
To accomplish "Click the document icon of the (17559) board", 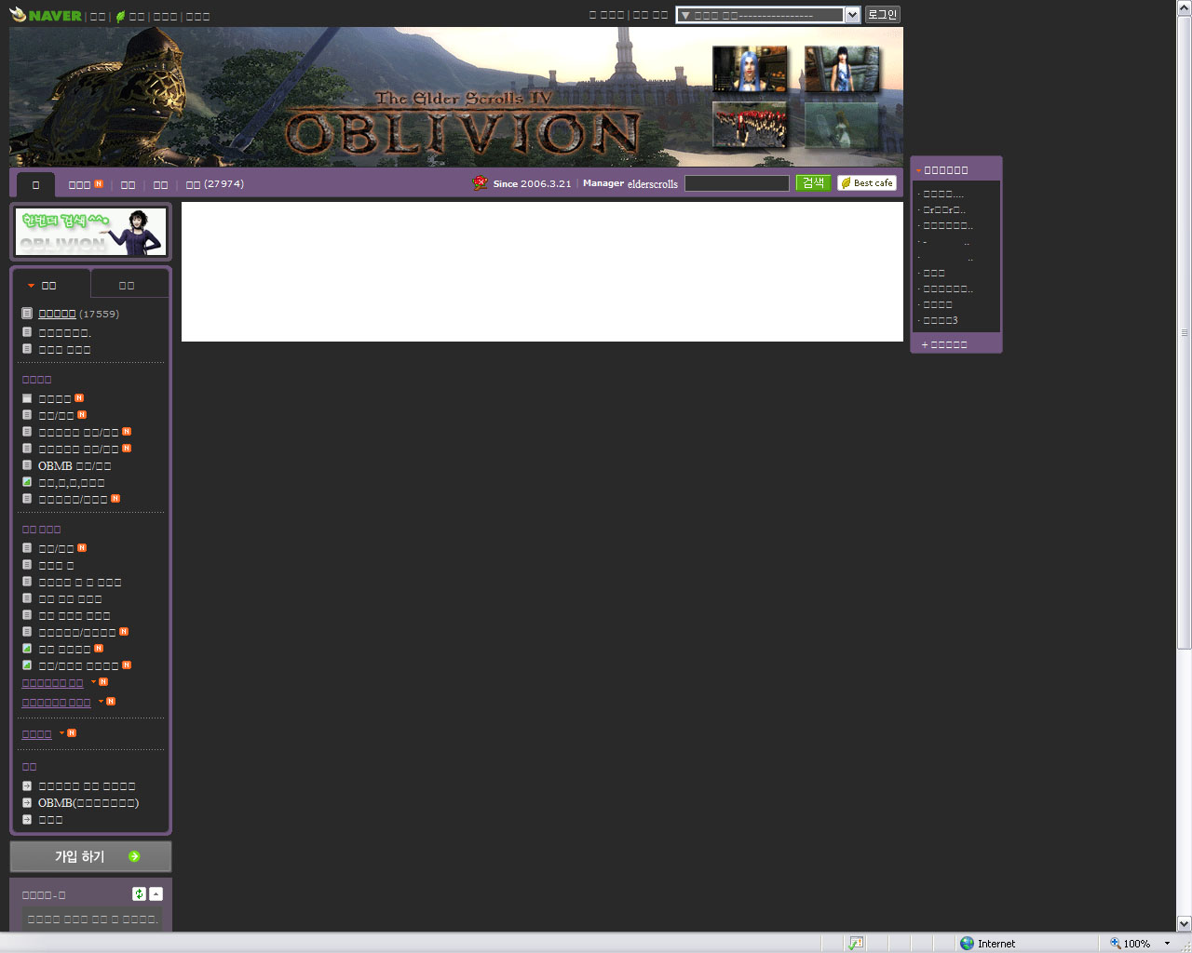I will 27,314.
